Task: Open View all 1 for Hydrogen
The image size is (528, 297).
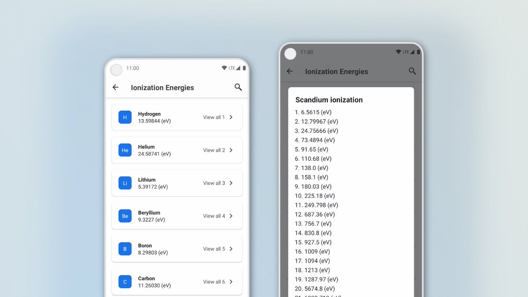Action: (x=214, y=117)
